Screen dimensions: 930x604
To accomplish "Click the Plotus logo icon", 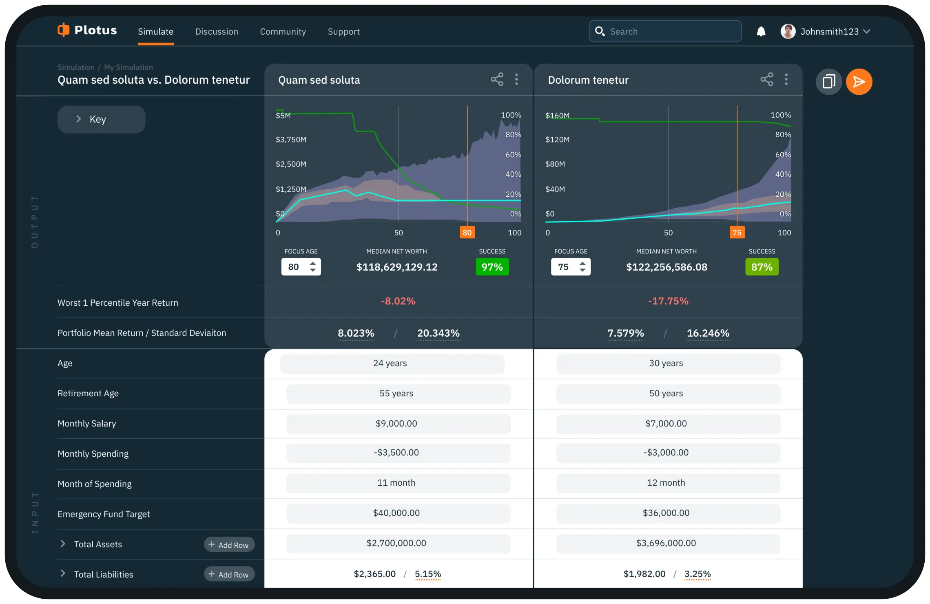I will tap(64, 30).
